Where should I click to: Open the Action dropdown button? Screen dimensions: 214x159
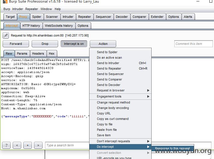pyautogui.click(x=103, y=44)
